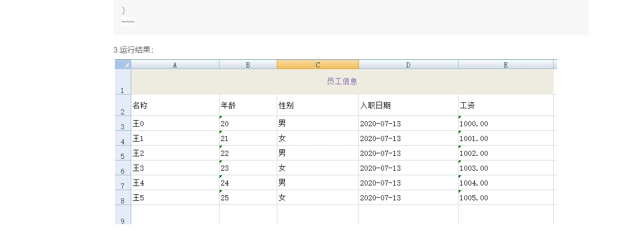Select the 男 gender cell in 王2's row

(318, 153)
